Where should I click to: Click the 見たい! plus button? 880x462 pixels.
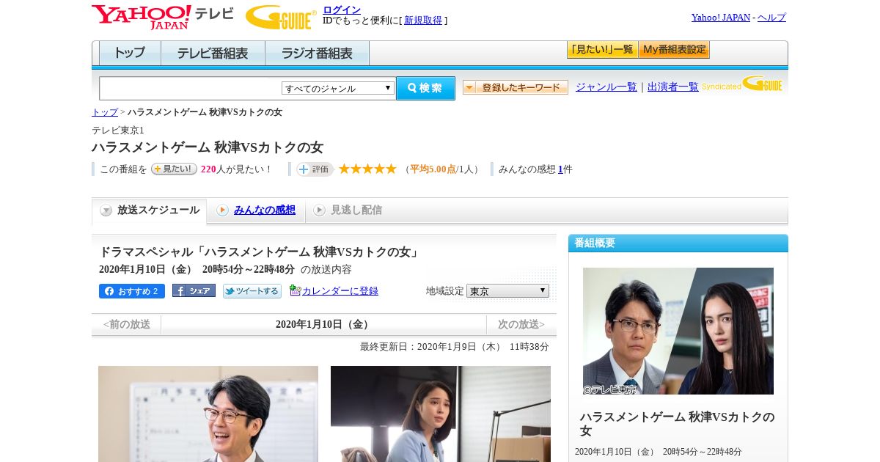174,169
